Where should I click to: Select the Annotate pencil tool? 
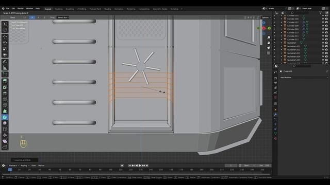point(5,62)
